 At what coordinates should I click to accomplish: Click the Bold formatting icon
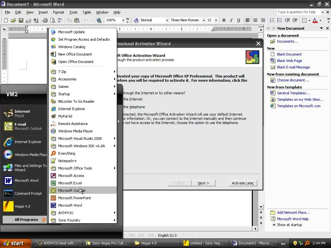point(224,20)
